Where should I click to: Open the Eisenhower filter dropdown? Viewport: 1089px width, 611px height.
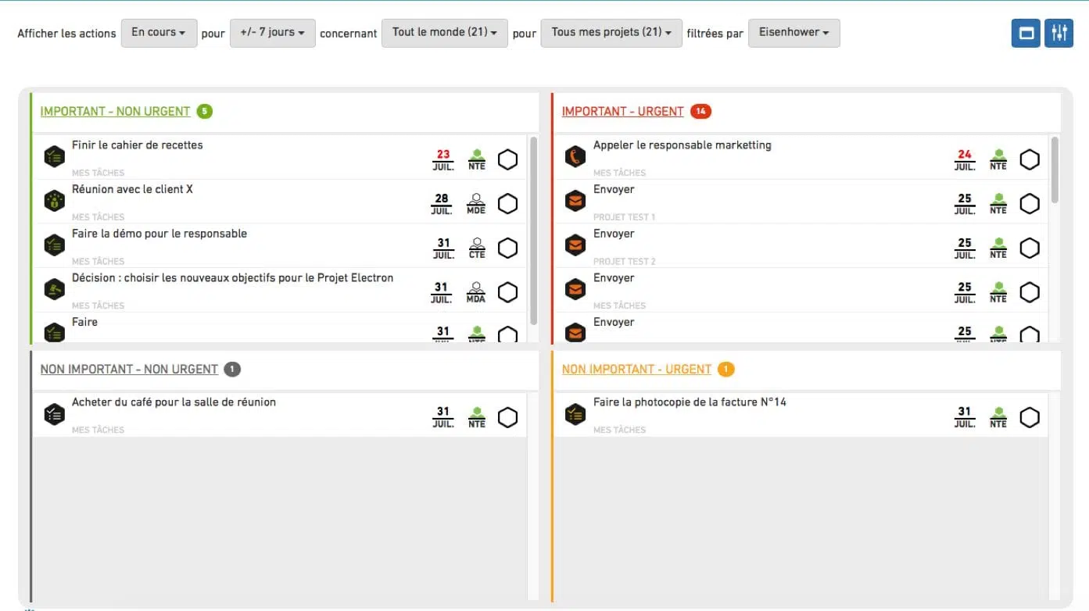[x=793, y=33]
